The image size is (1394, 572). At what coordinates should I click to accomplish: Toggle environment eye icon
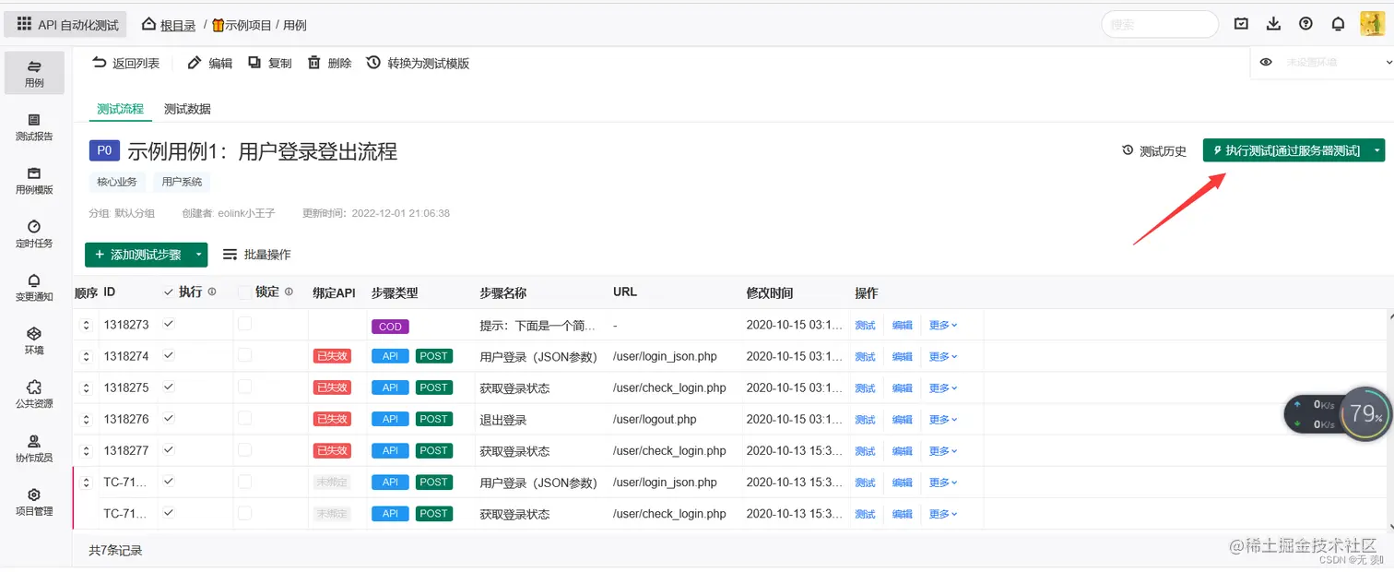1266,62
